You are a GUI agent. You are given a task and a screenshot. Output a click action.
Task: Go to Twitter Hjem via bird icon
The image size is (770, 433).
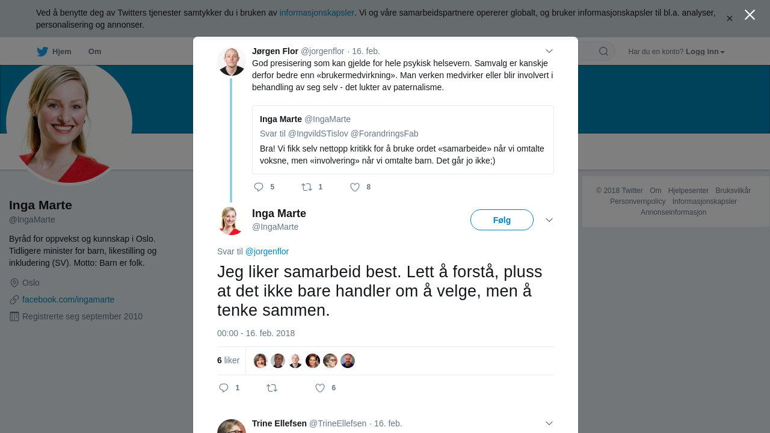click(42, 52)
